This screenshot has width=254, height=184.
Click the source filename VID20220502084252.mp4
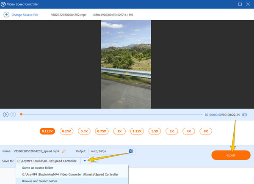tap(69, 15)
